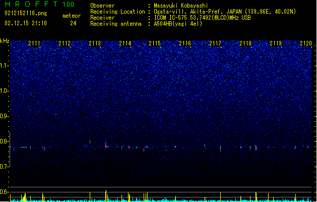Viewport: 317px width, 202px height.
Task: Click the 2113 time marker
Action: tap(95, 43)
